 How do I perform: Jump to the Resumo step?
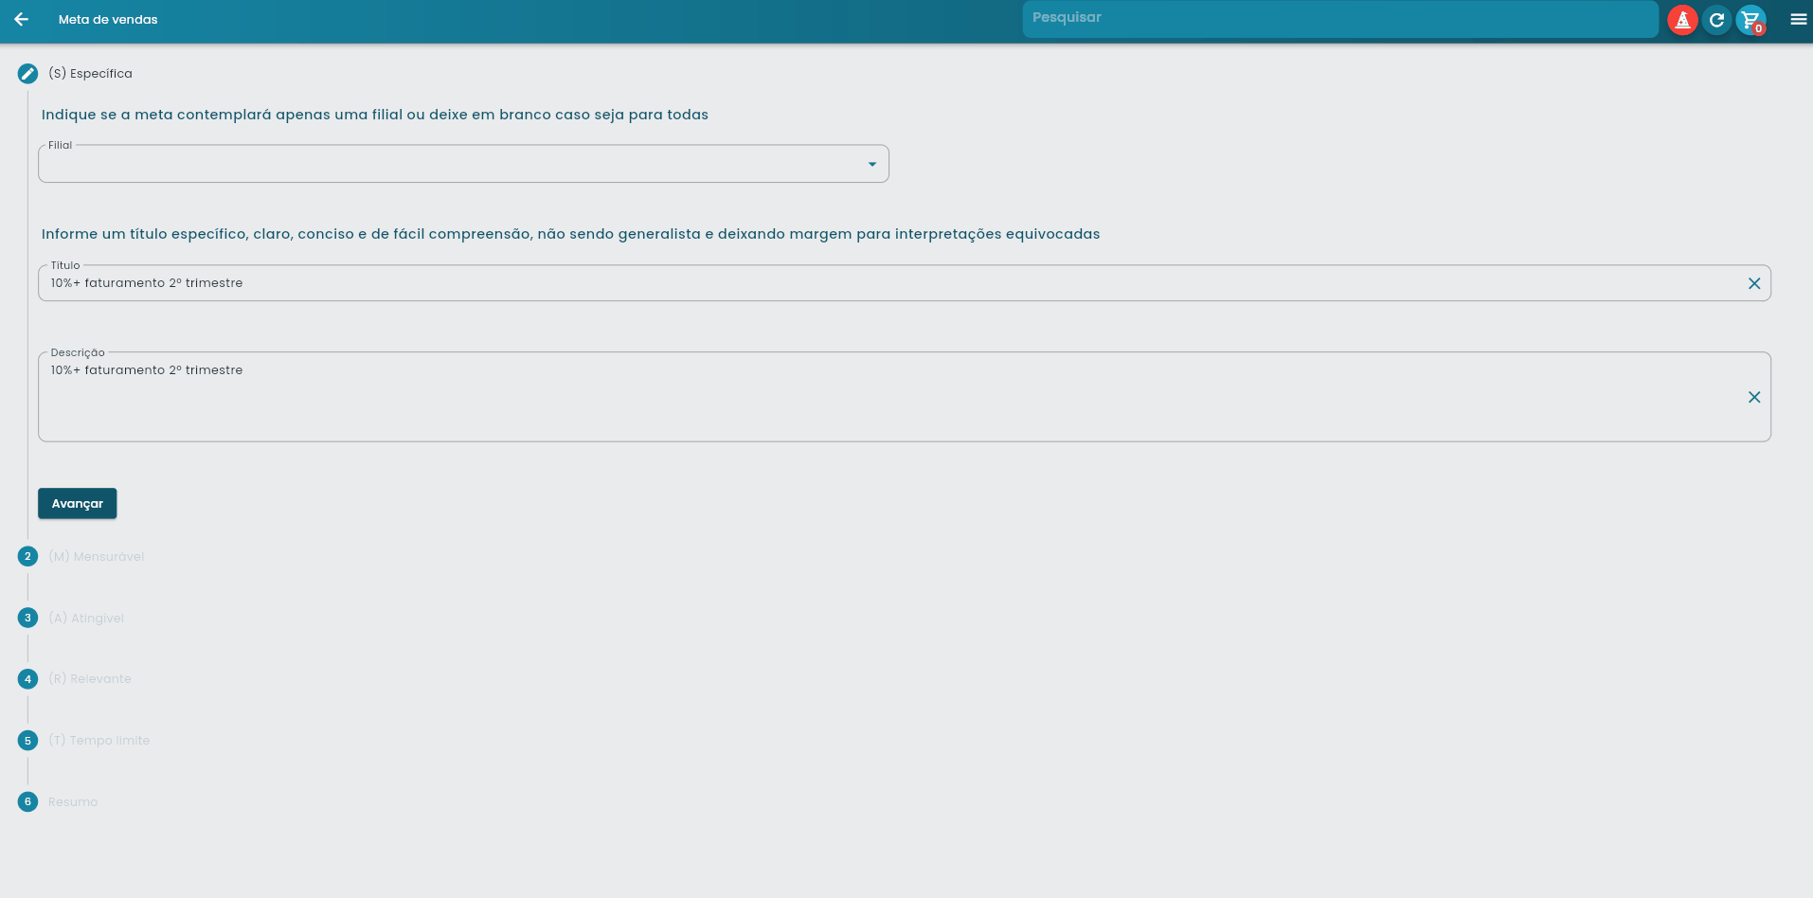tap(72, 801)
